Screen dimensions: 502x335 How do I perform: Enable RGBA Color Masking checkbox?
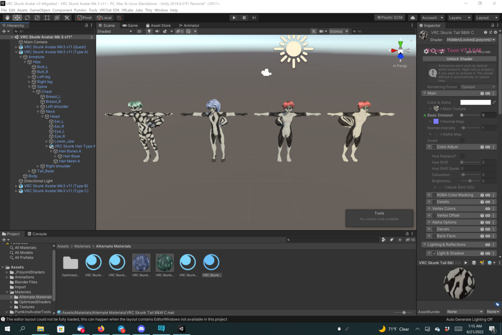click(x=434, y=195)
